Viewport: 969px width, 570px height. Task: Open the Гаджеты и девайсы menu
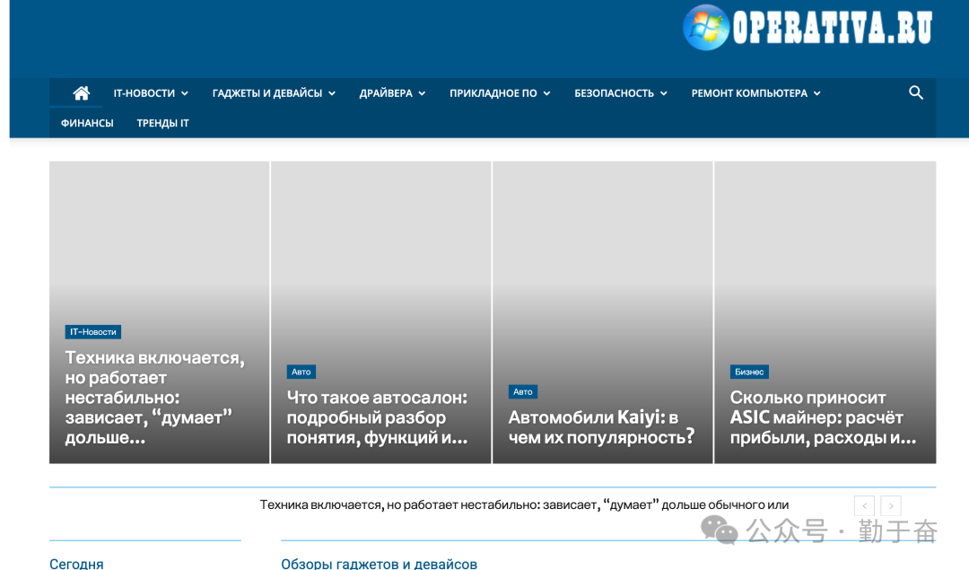267,93
